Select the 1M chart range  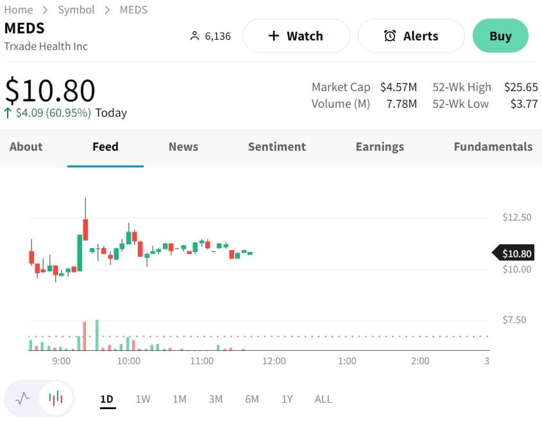(x=180, y=399)
